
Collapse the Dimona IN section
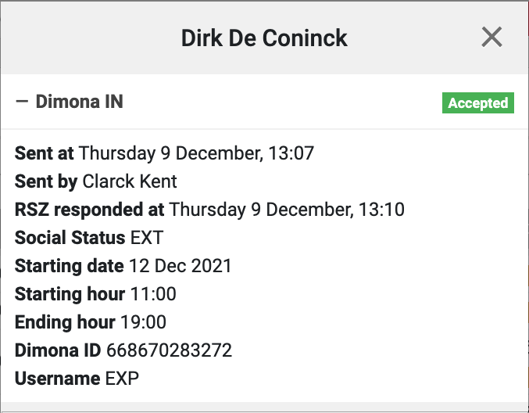[21, 102]
